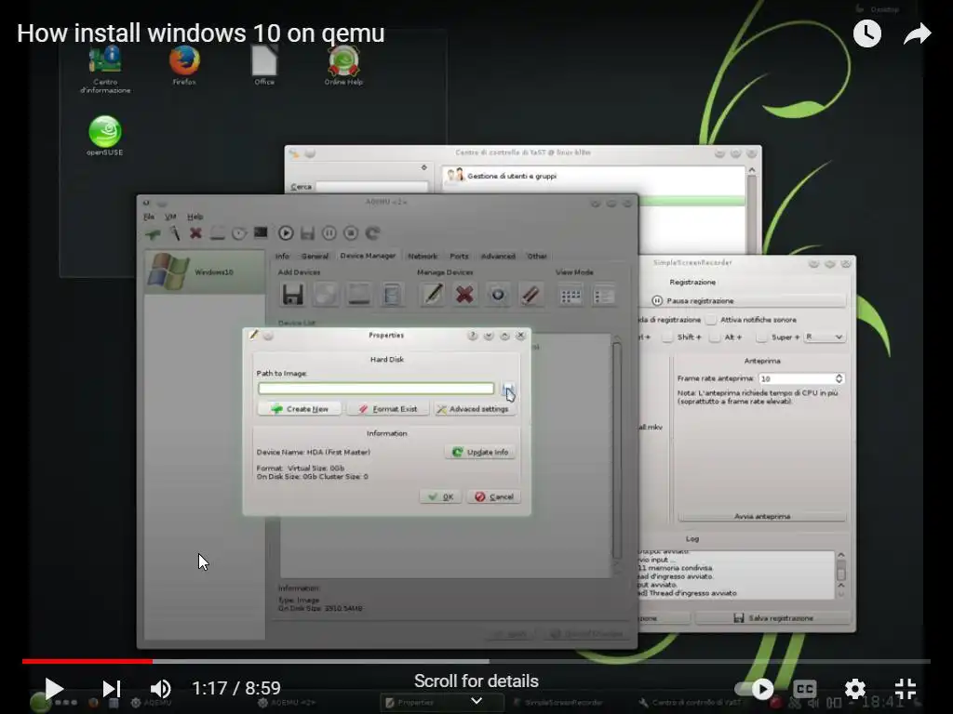Select the Windows10 virtual machine
The image size is (953, 714).
point(205,272)
